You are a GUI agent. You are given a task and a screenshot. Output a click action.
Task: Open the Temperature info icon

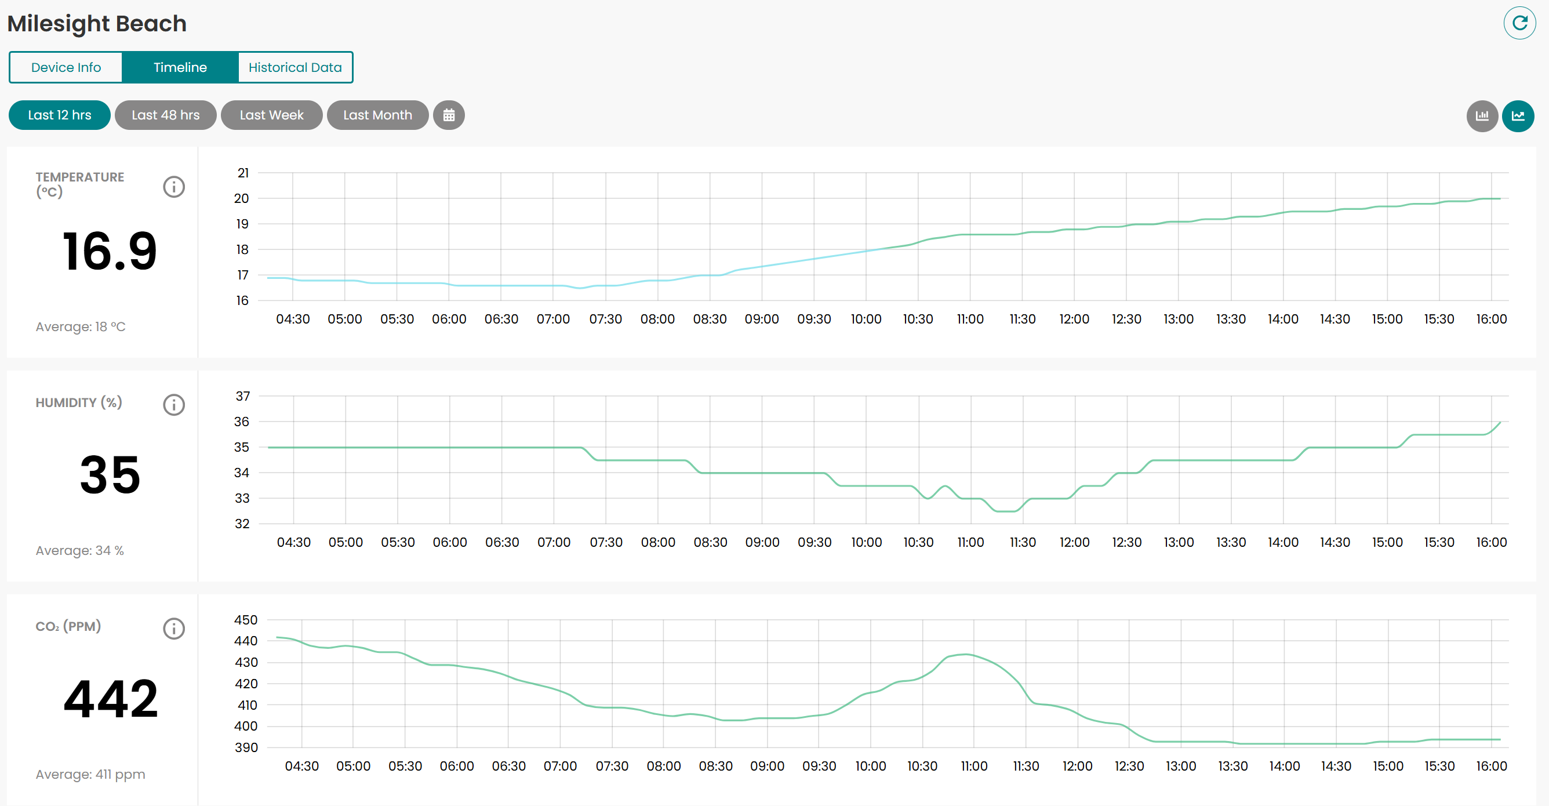(x=174, y=187)
